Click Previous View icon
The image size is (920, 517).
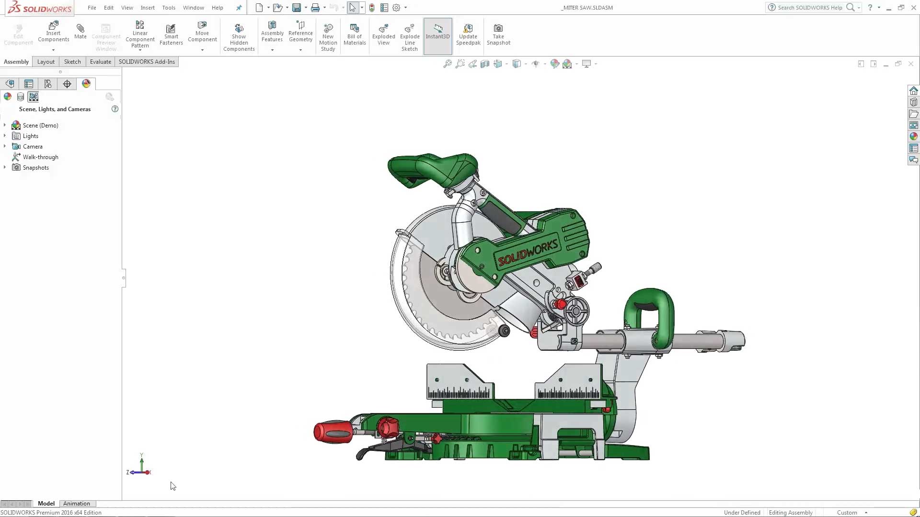[472, 64]
